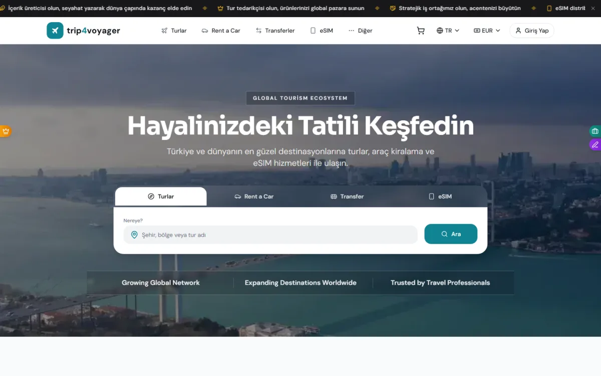
Task: Click the trip4voyager logo
Action: 83,31
